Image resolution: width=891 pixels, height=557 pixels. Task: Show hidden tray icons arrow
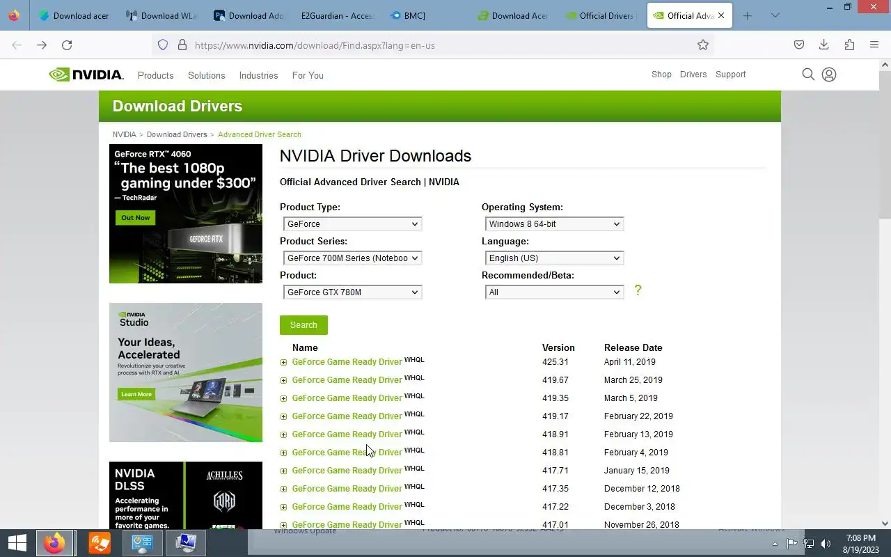775,544
